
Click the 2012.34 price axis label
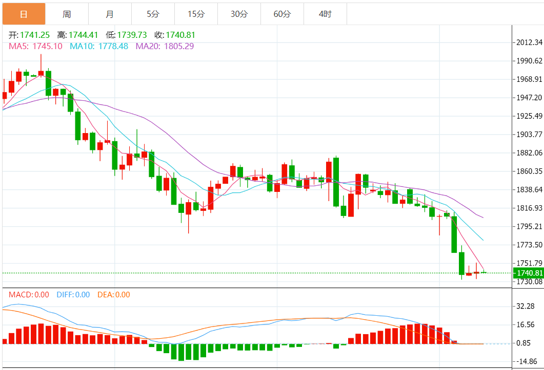point(530,42)
